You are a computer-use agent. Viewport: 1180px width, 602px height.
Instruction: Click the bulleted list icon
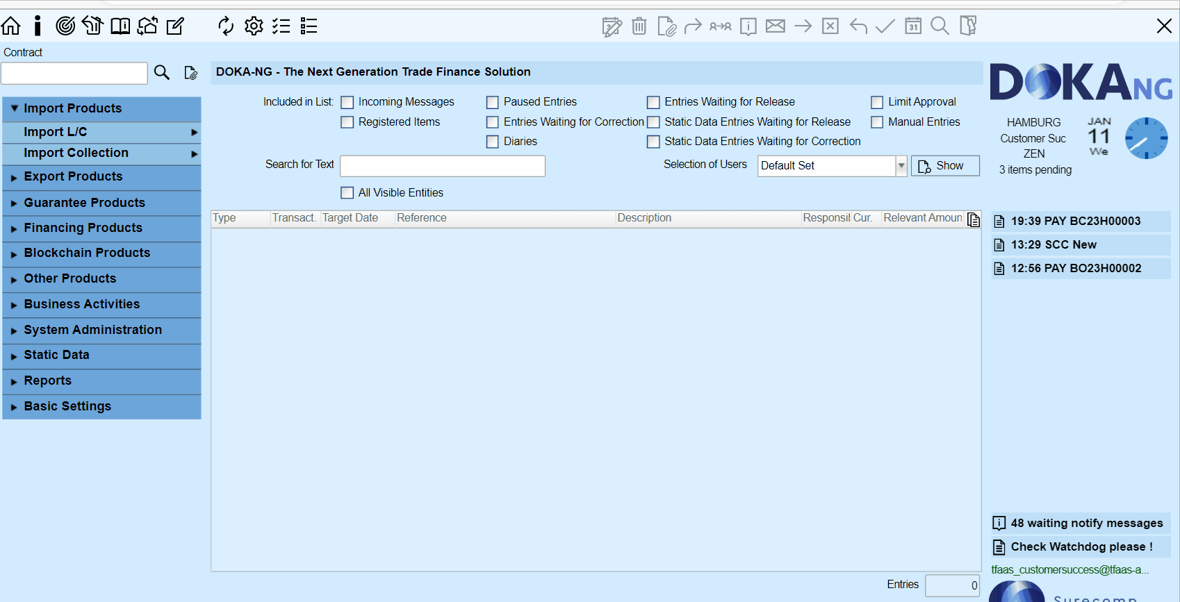[x=309, y=26]
